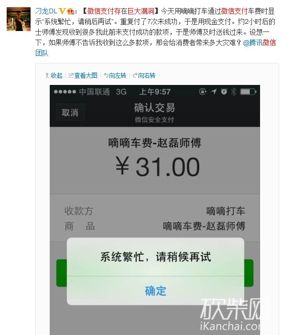Open the 巨大漏洞 highlighted keyword link

[141, 11]
